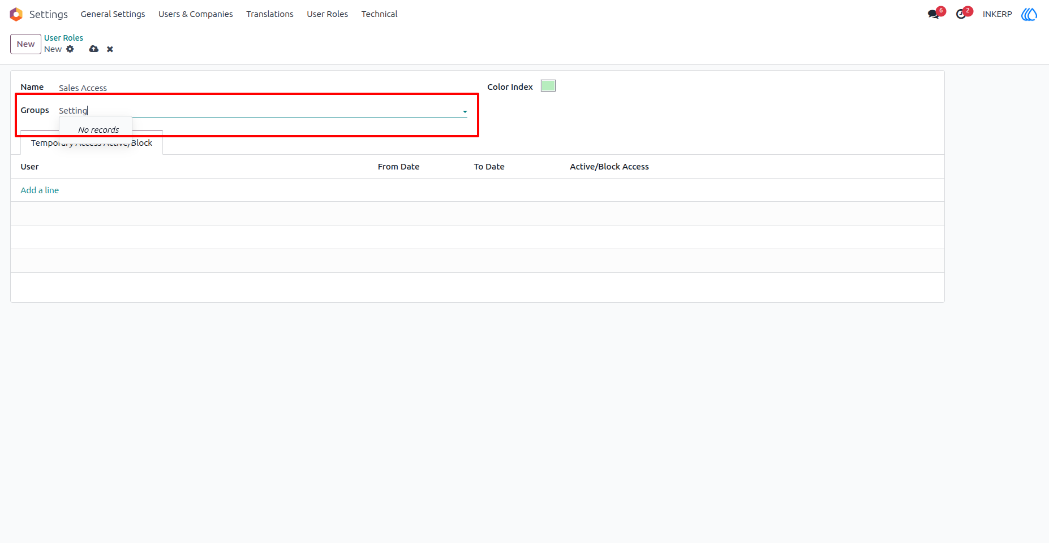Screen dimensions: 1049x543
Task: Open the Users & Companies menu
Action: (x=196, y=14)
